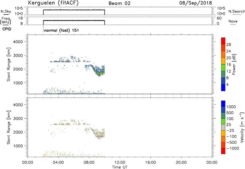Click the '12:00' time tick label
The height and width of the screenshot is (169, 245).
(x=120, y=163)
